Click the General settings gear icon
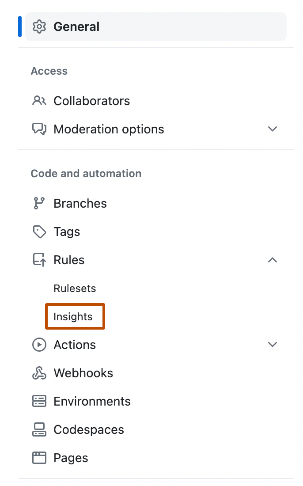This screenshot has width=303, height=486. pyautogui.click(x=39, y=26)
